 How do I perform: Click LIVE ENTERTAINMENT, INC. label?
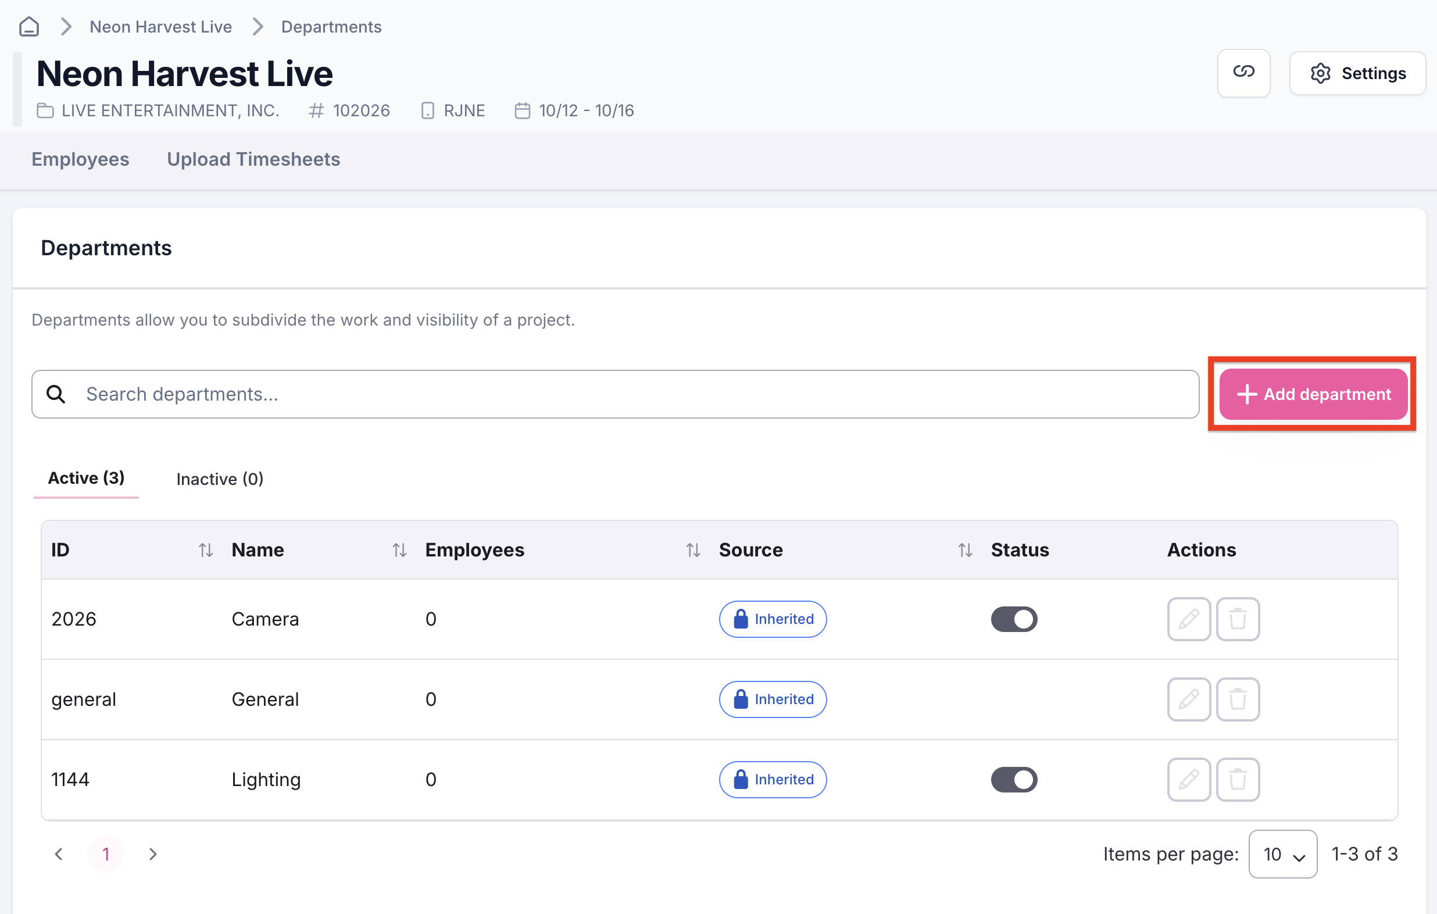[170, 110]
